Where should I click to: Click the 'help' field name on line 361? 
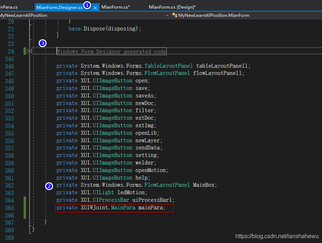point(141,178)
